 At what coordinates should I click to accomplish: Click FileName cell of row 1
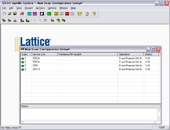click(x=88, y=58)
